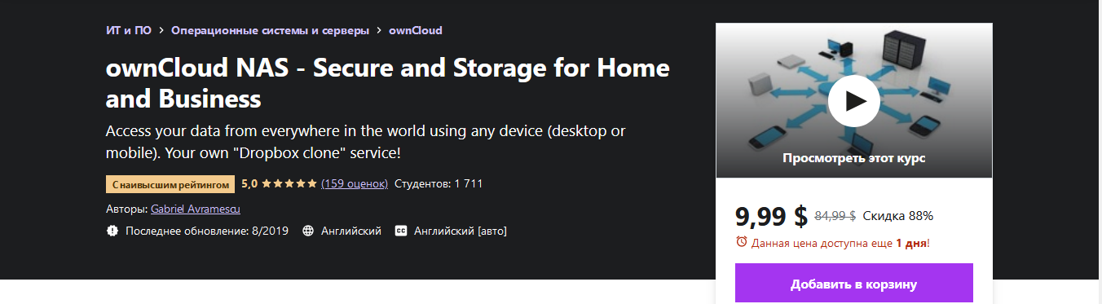Open author Gabriel Avramescu's profile
Image resolution: width=1102 pixels, height=304 pixels.
[x=196, y=209]
